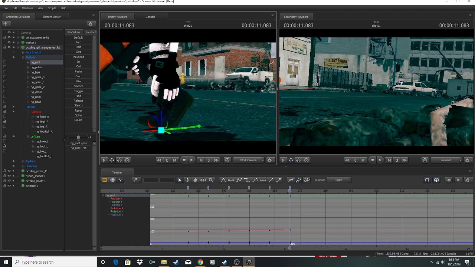Click the add animation set plus button
The image size is (475, 267).
(5, 24)
